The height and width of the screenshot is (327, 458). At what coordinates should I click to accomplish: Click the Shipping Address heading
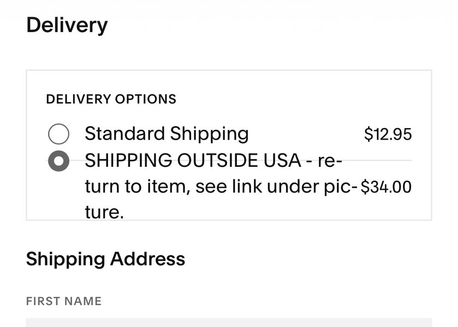click(105, 258)
